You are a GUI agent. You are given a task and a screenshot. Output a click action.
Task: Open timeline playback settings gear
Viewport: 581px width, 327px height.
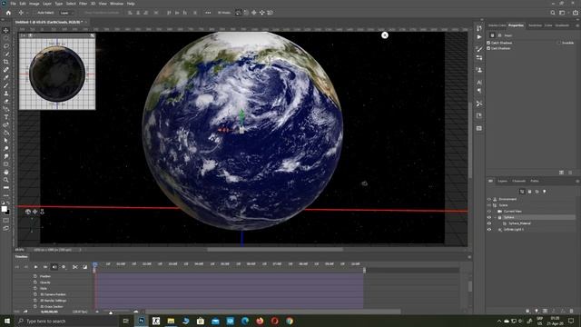(64, 267)
